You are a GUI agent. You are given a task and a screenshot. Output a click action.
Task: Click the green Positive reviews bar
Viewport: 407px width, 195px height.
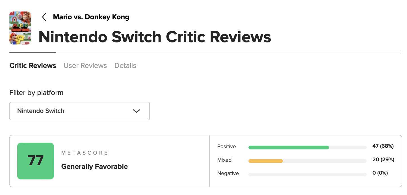289,147
